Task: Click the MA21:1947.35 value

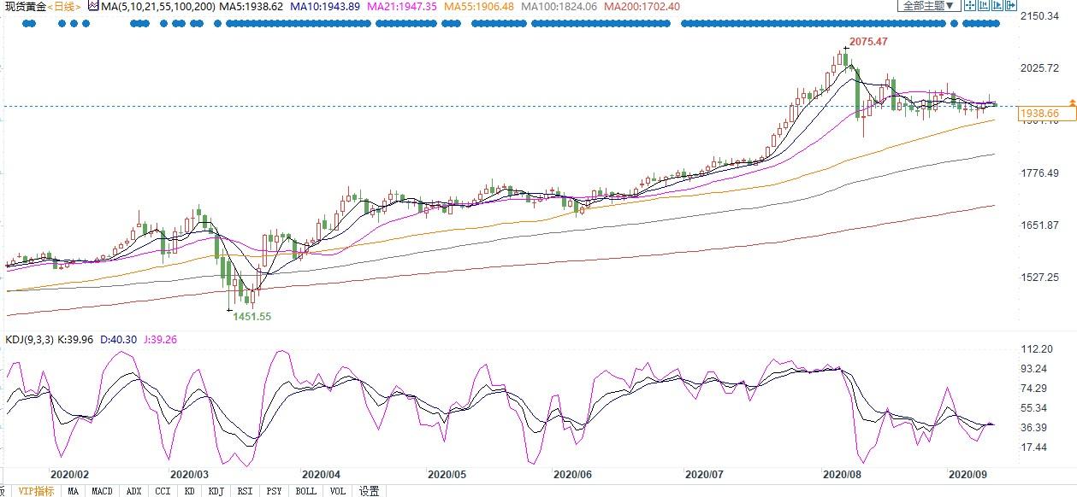Action: (x=403, y=6)
